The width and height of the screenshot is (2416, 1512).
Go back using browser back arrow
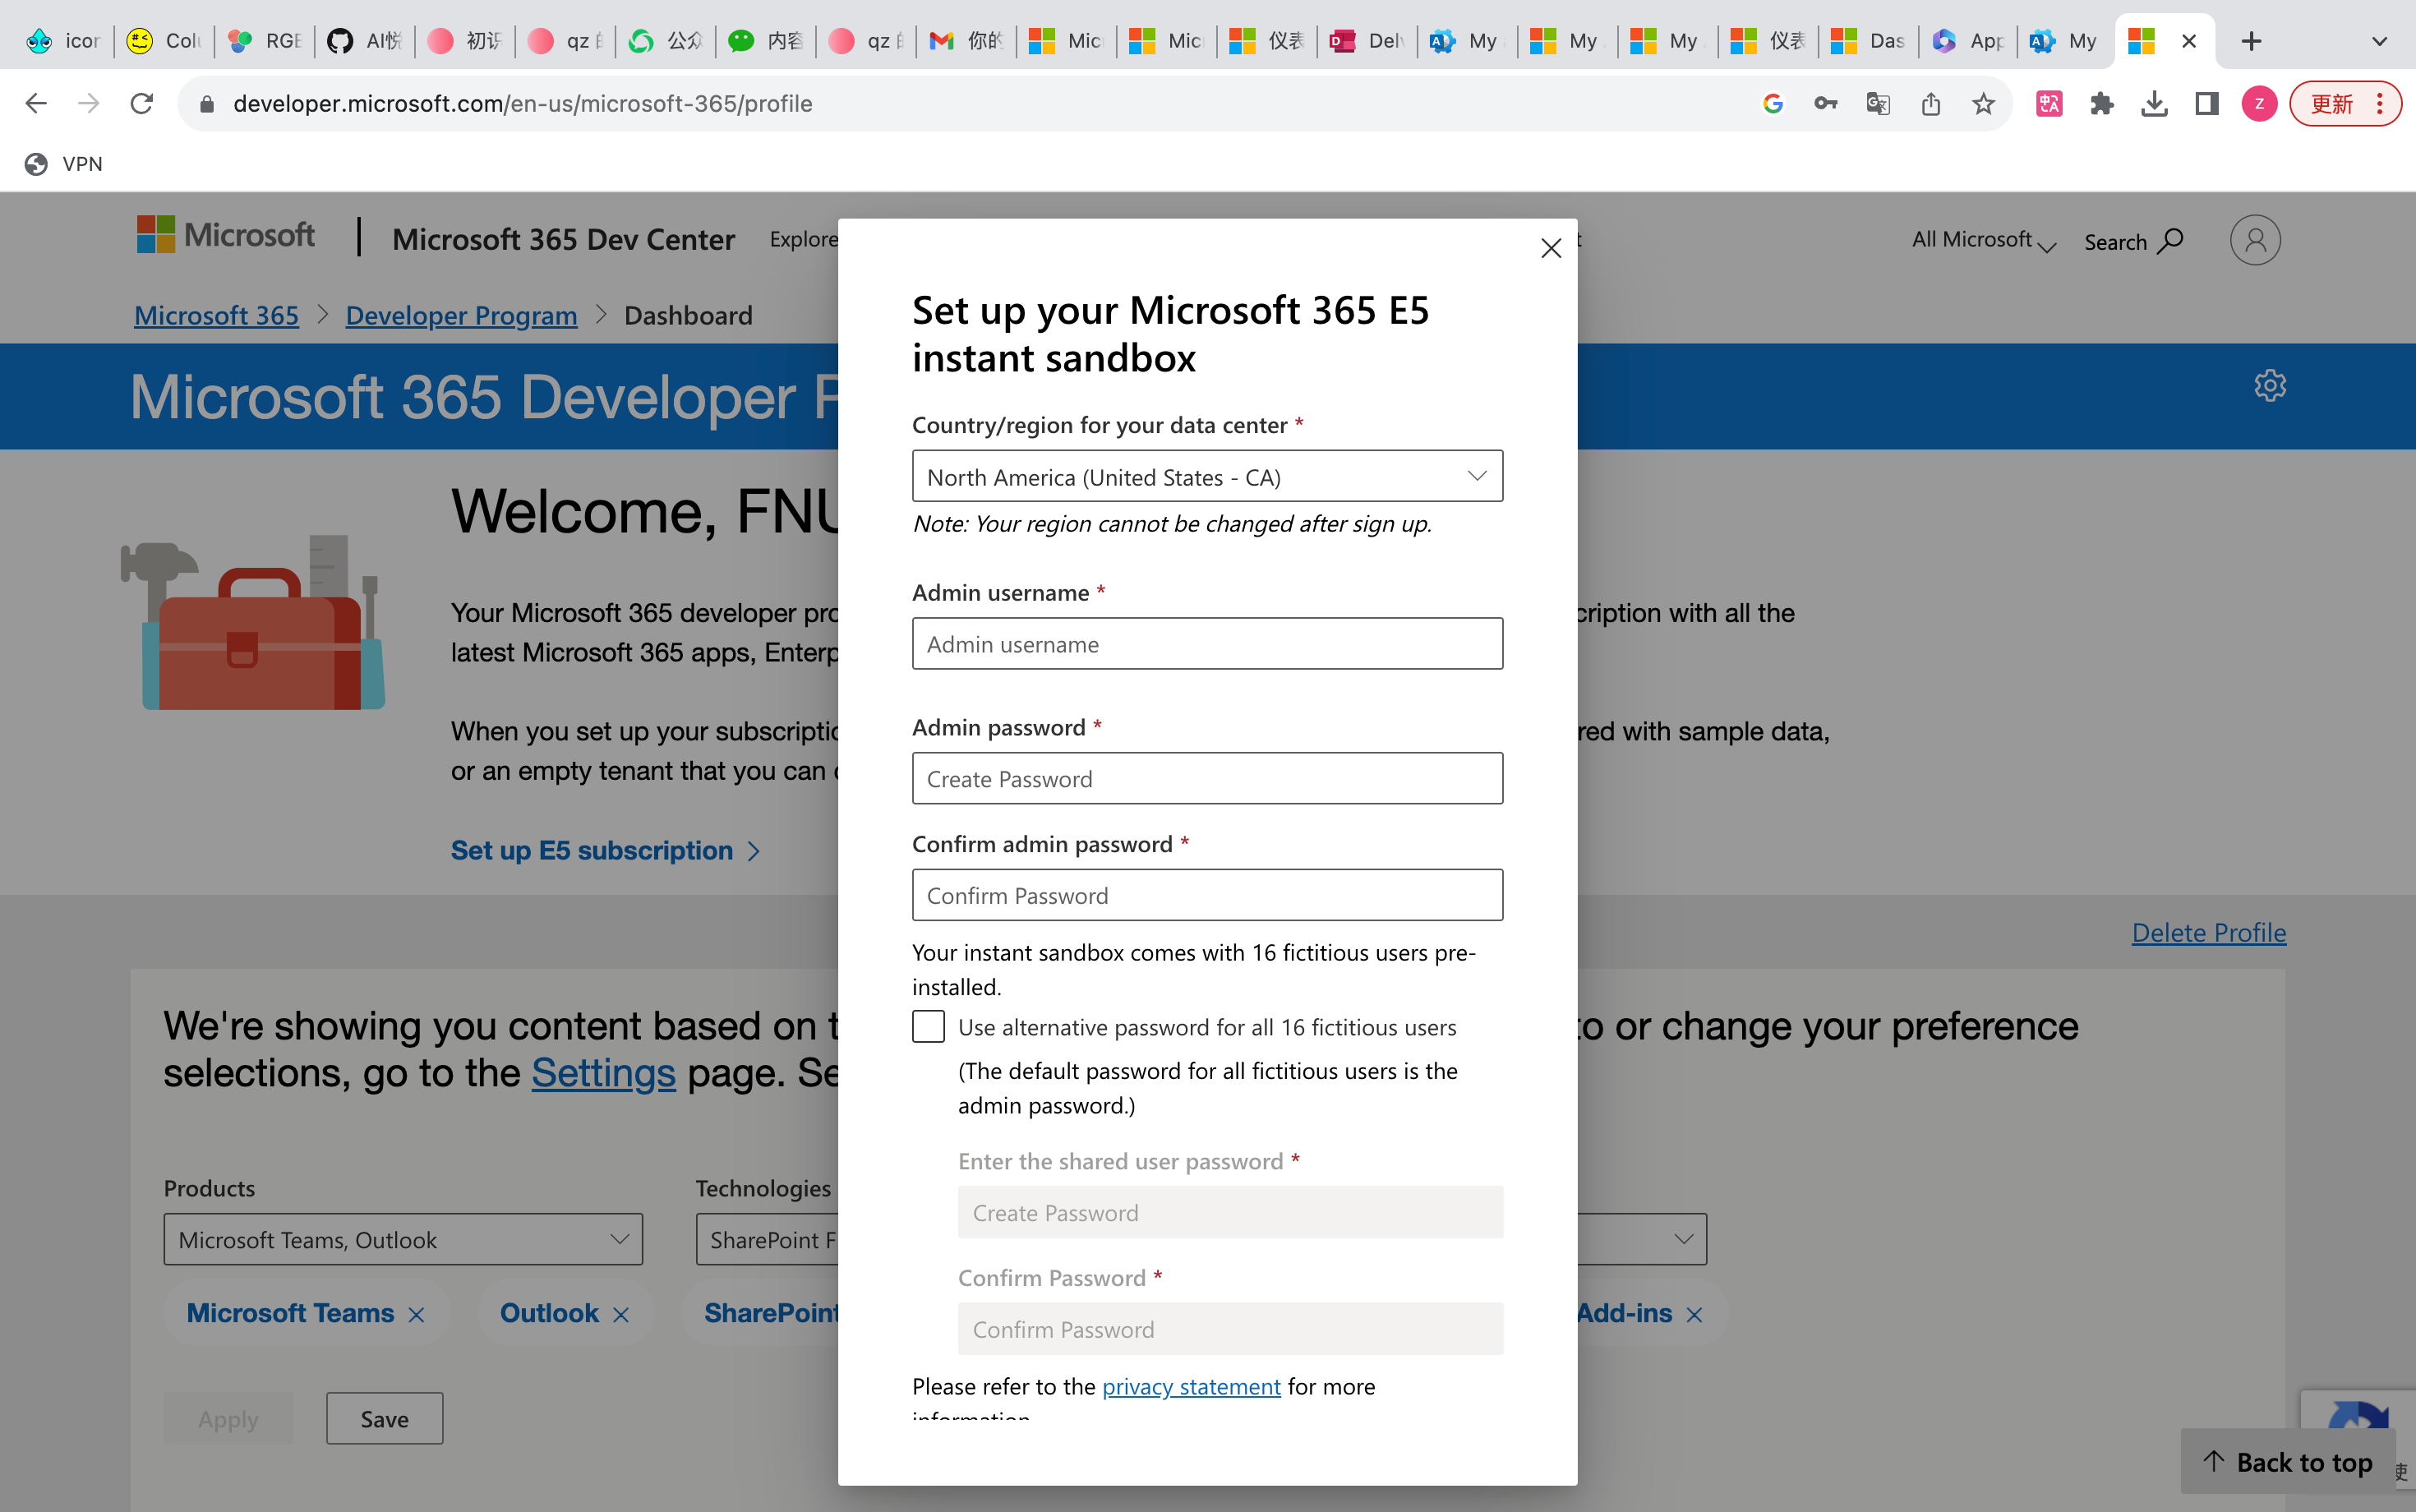[x=36, y=103]
